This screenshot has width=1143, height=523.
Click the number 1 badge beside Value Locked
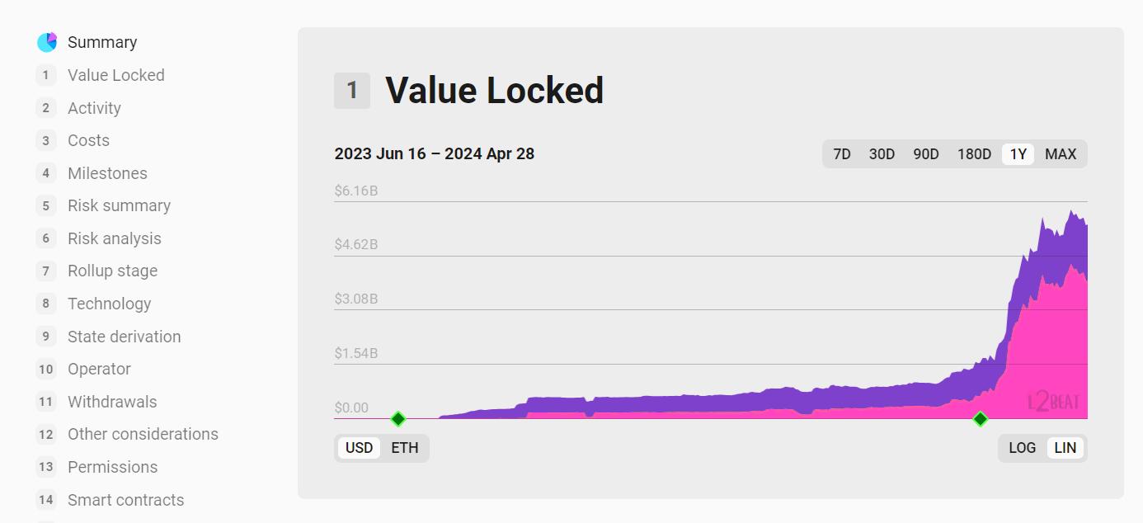click(x=352, y=91)
